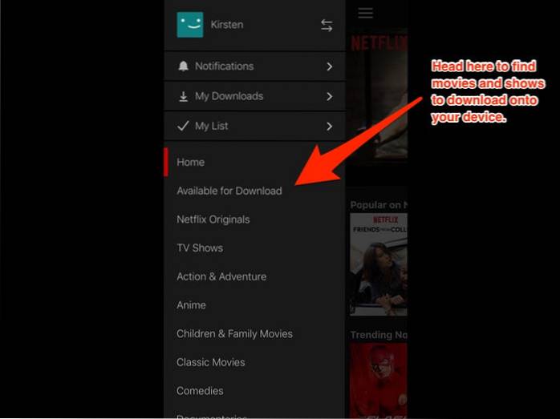Tap the Kirsten profile name
Screen dimensions: 560x419
(x=227, y=25)
